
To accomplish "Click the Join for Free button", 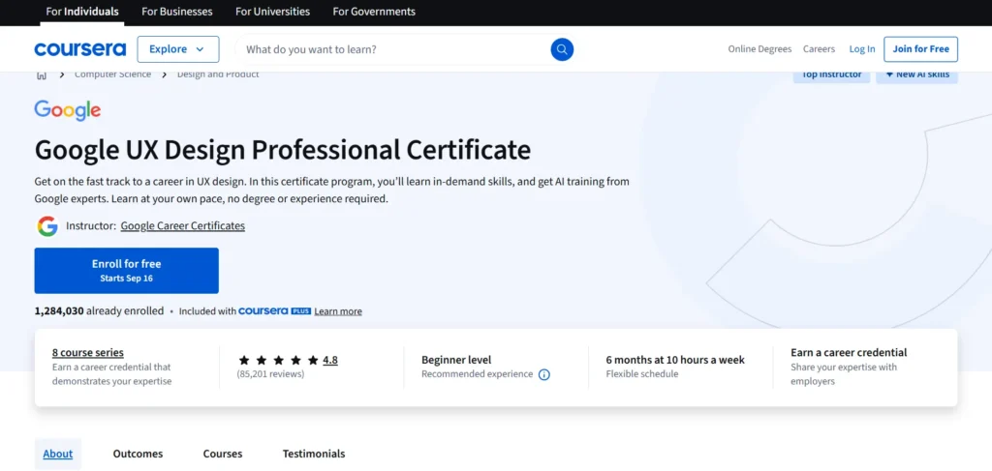I will tap(920, 49).
